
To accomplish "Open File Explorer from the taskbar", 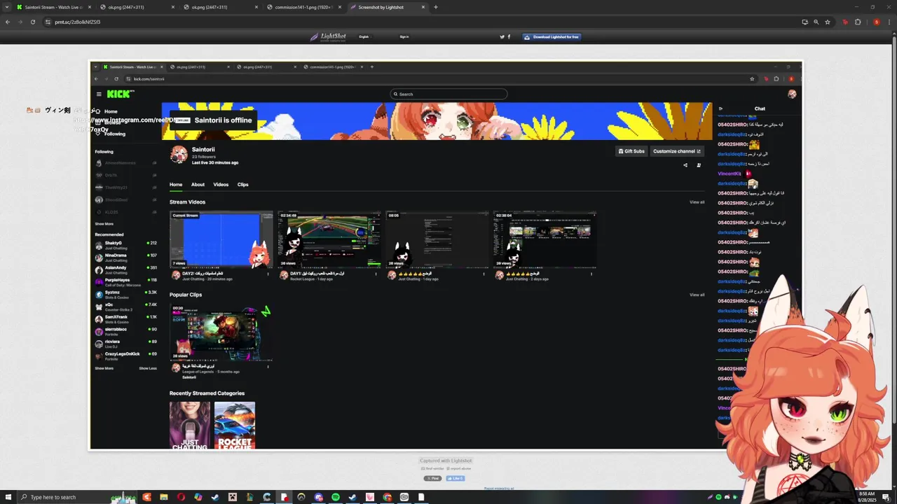I will (x=164, y=497).
